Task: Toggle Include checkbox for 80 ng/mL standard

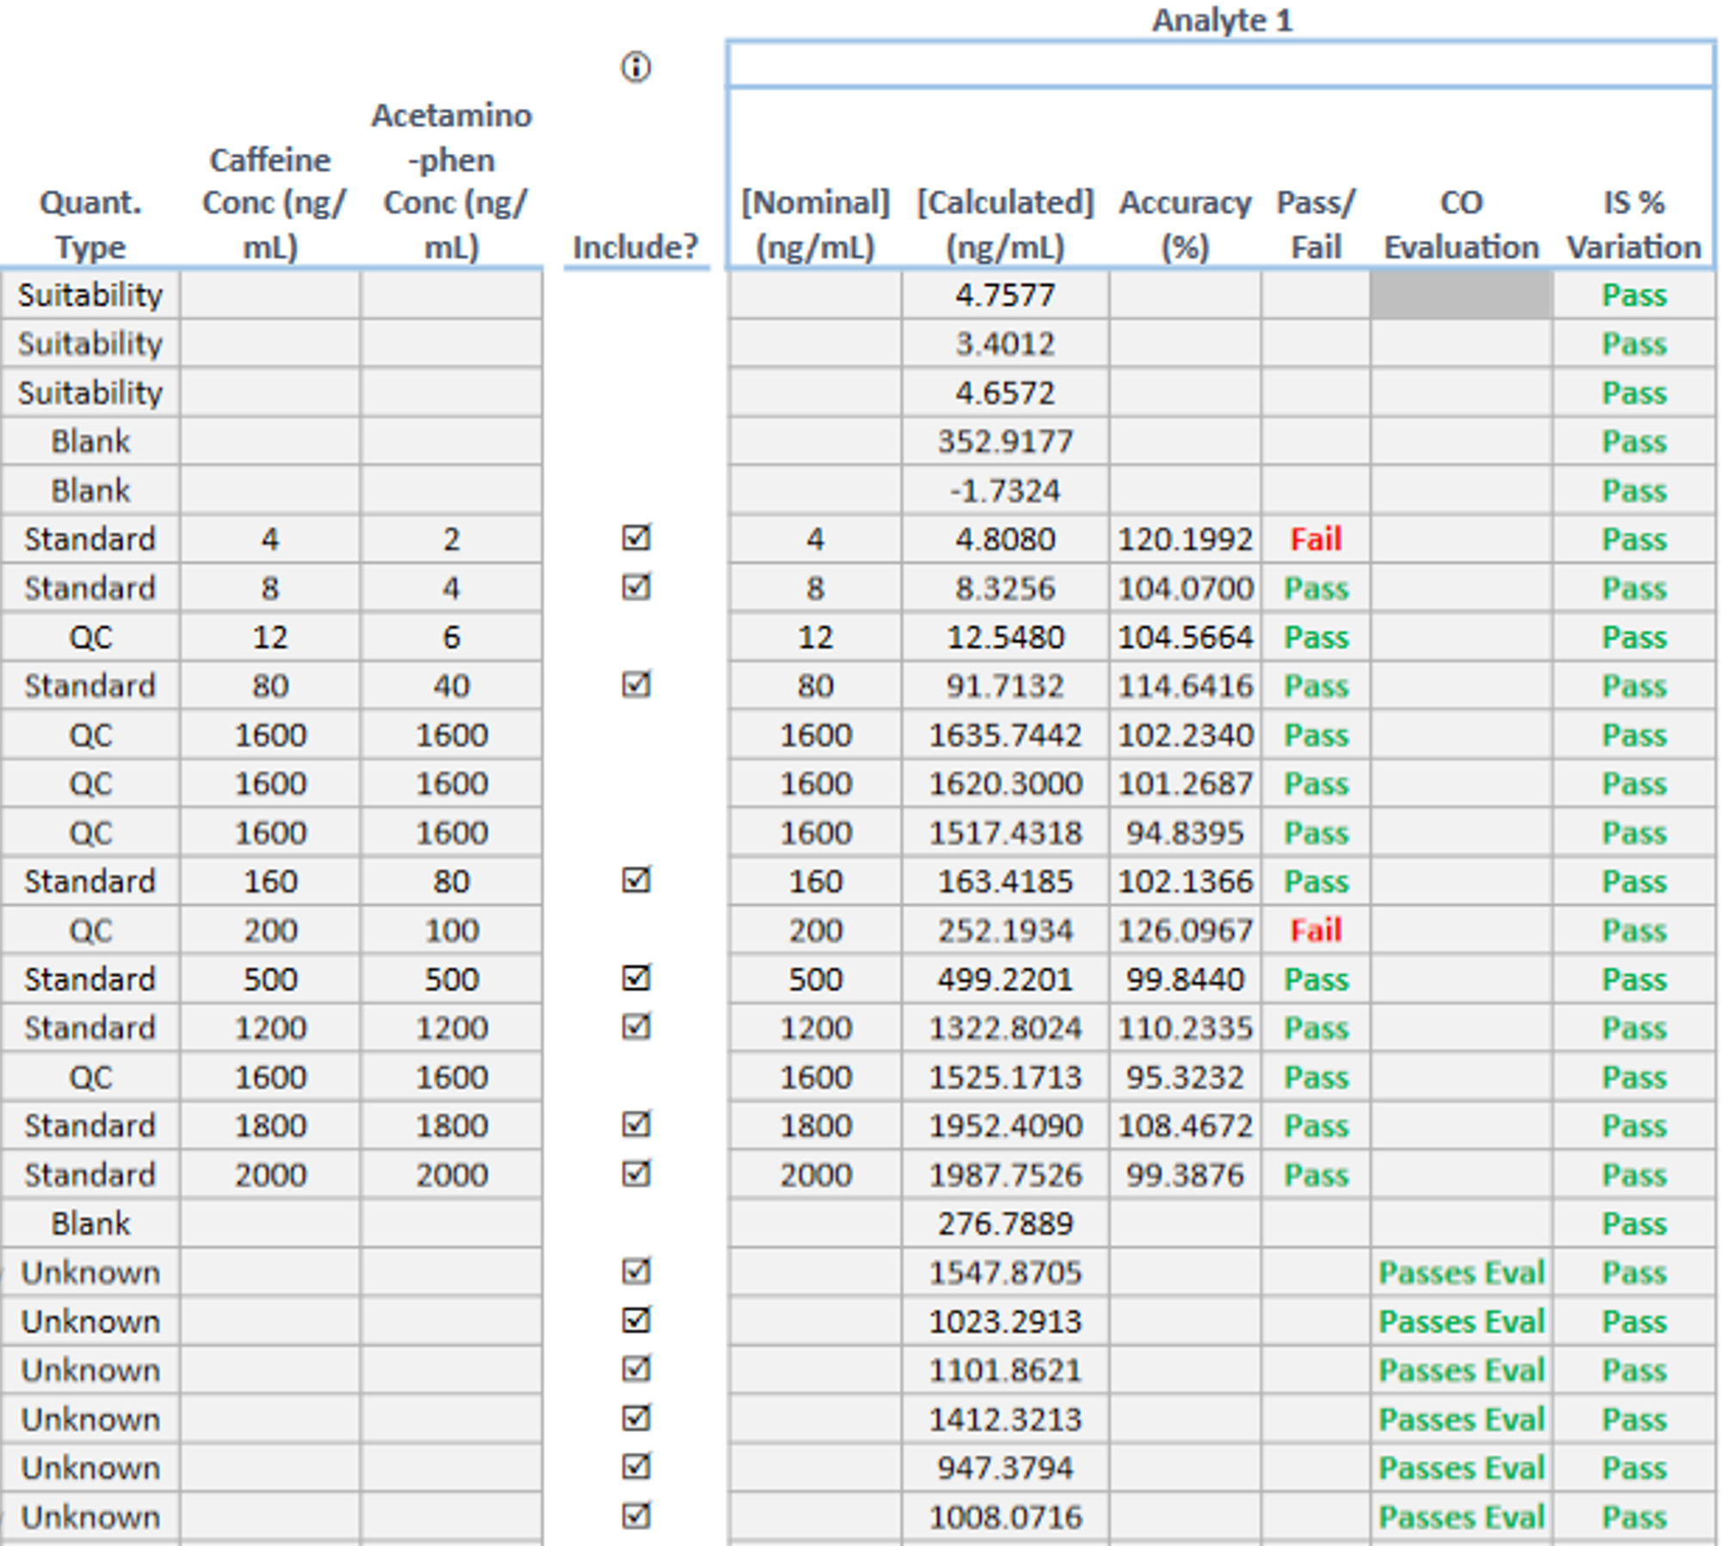Action: 635,685
